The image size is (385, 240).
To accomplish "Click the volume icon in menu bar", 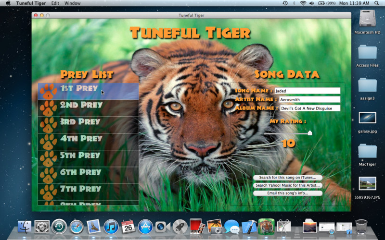I will 311,3.
